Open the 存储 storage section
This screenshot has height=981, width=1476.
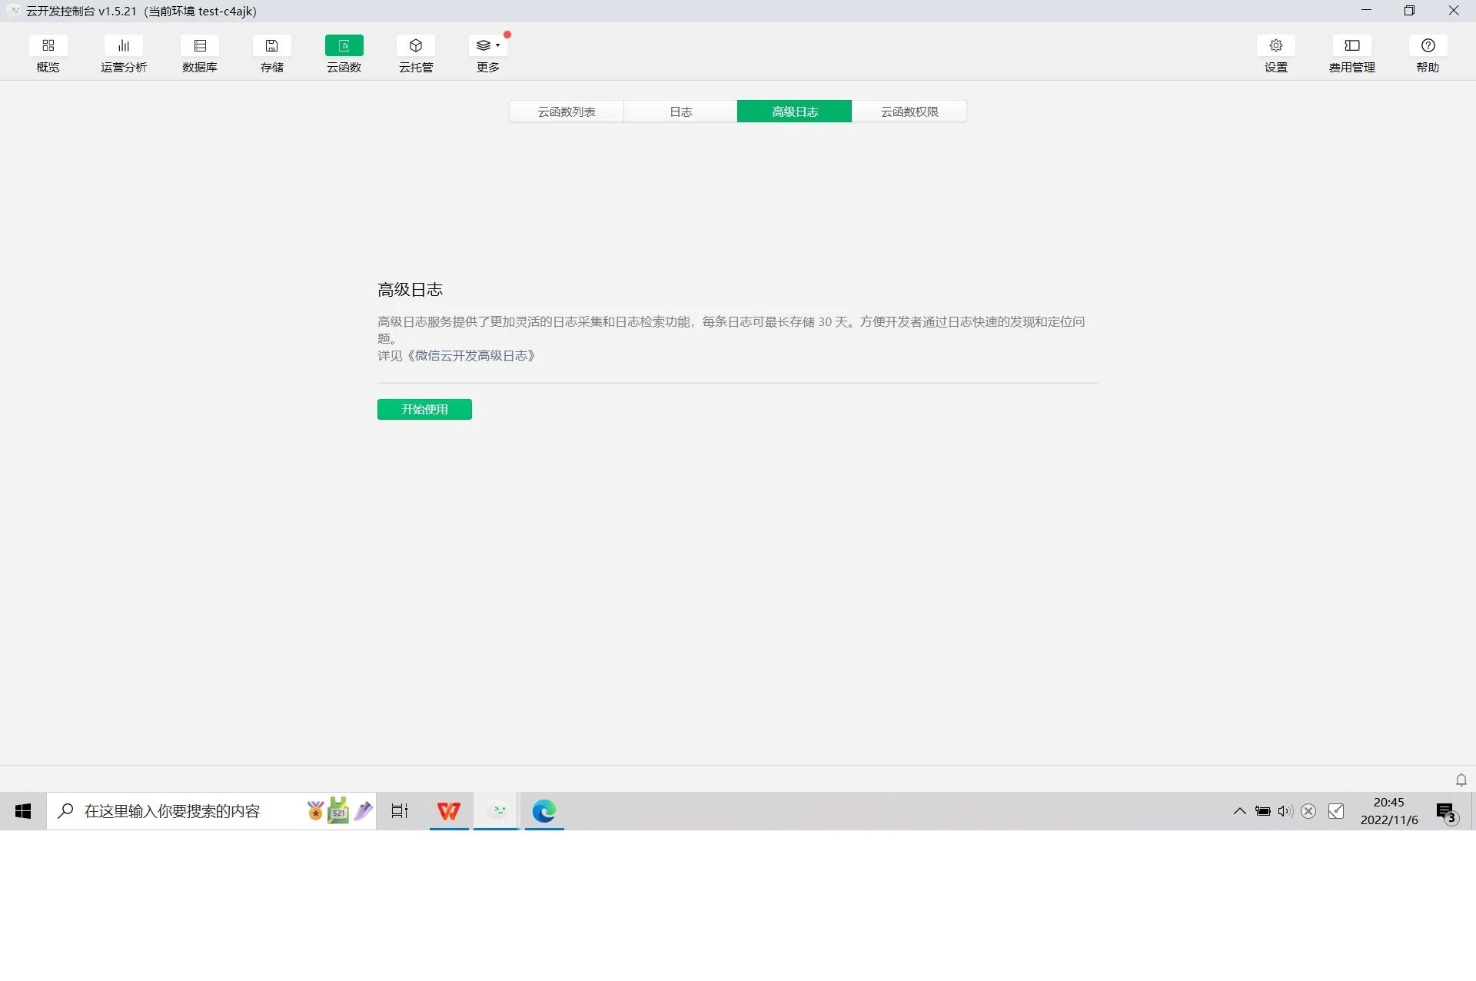271,45
